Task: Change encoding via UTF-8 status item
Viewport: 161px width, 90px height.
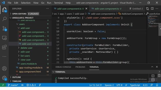Action: click(119, 85)
